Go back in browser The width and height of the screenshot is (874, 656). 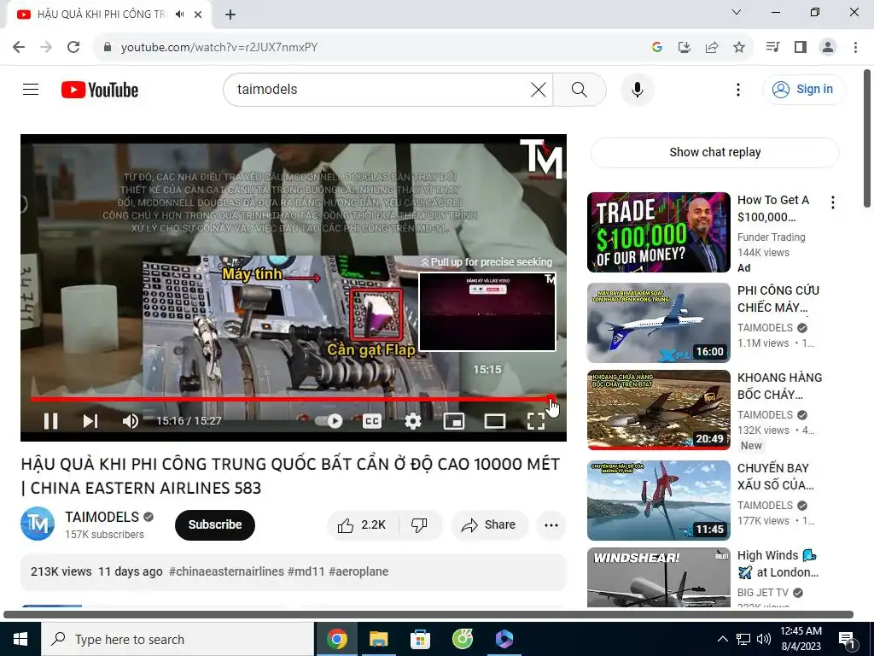point(19,47)
